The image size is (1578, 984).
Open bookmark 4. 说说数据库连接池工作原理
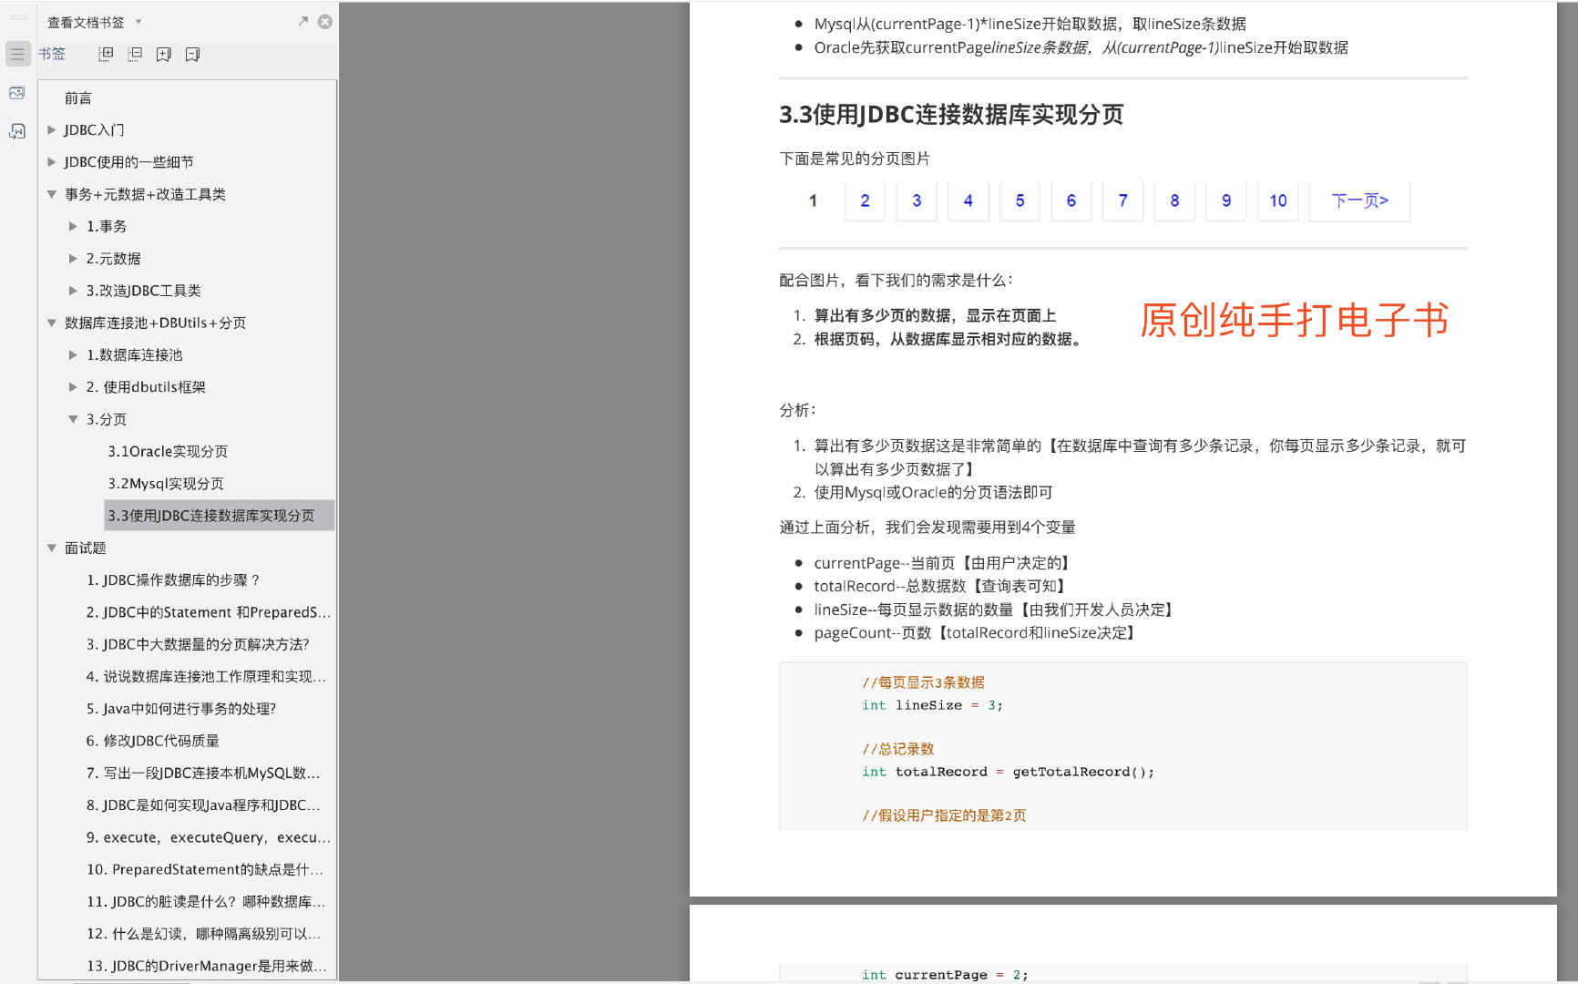pyautogui.click(x=206, y=677)
